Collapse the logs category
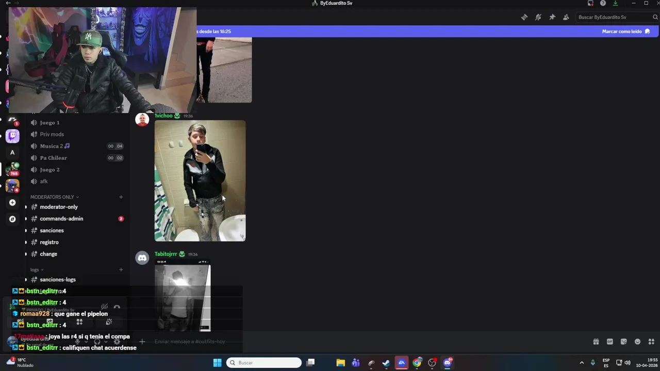 coord(37,269)
